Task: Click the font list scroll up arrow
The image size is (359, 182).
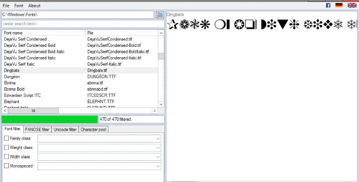Action: (x=161, y=33)
